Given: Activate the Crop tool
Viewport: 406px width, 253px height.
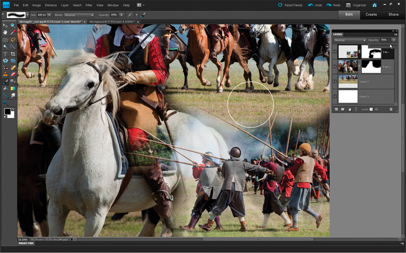Looking at the screenshot, I should pyautogui.click(x=13, y=54).
